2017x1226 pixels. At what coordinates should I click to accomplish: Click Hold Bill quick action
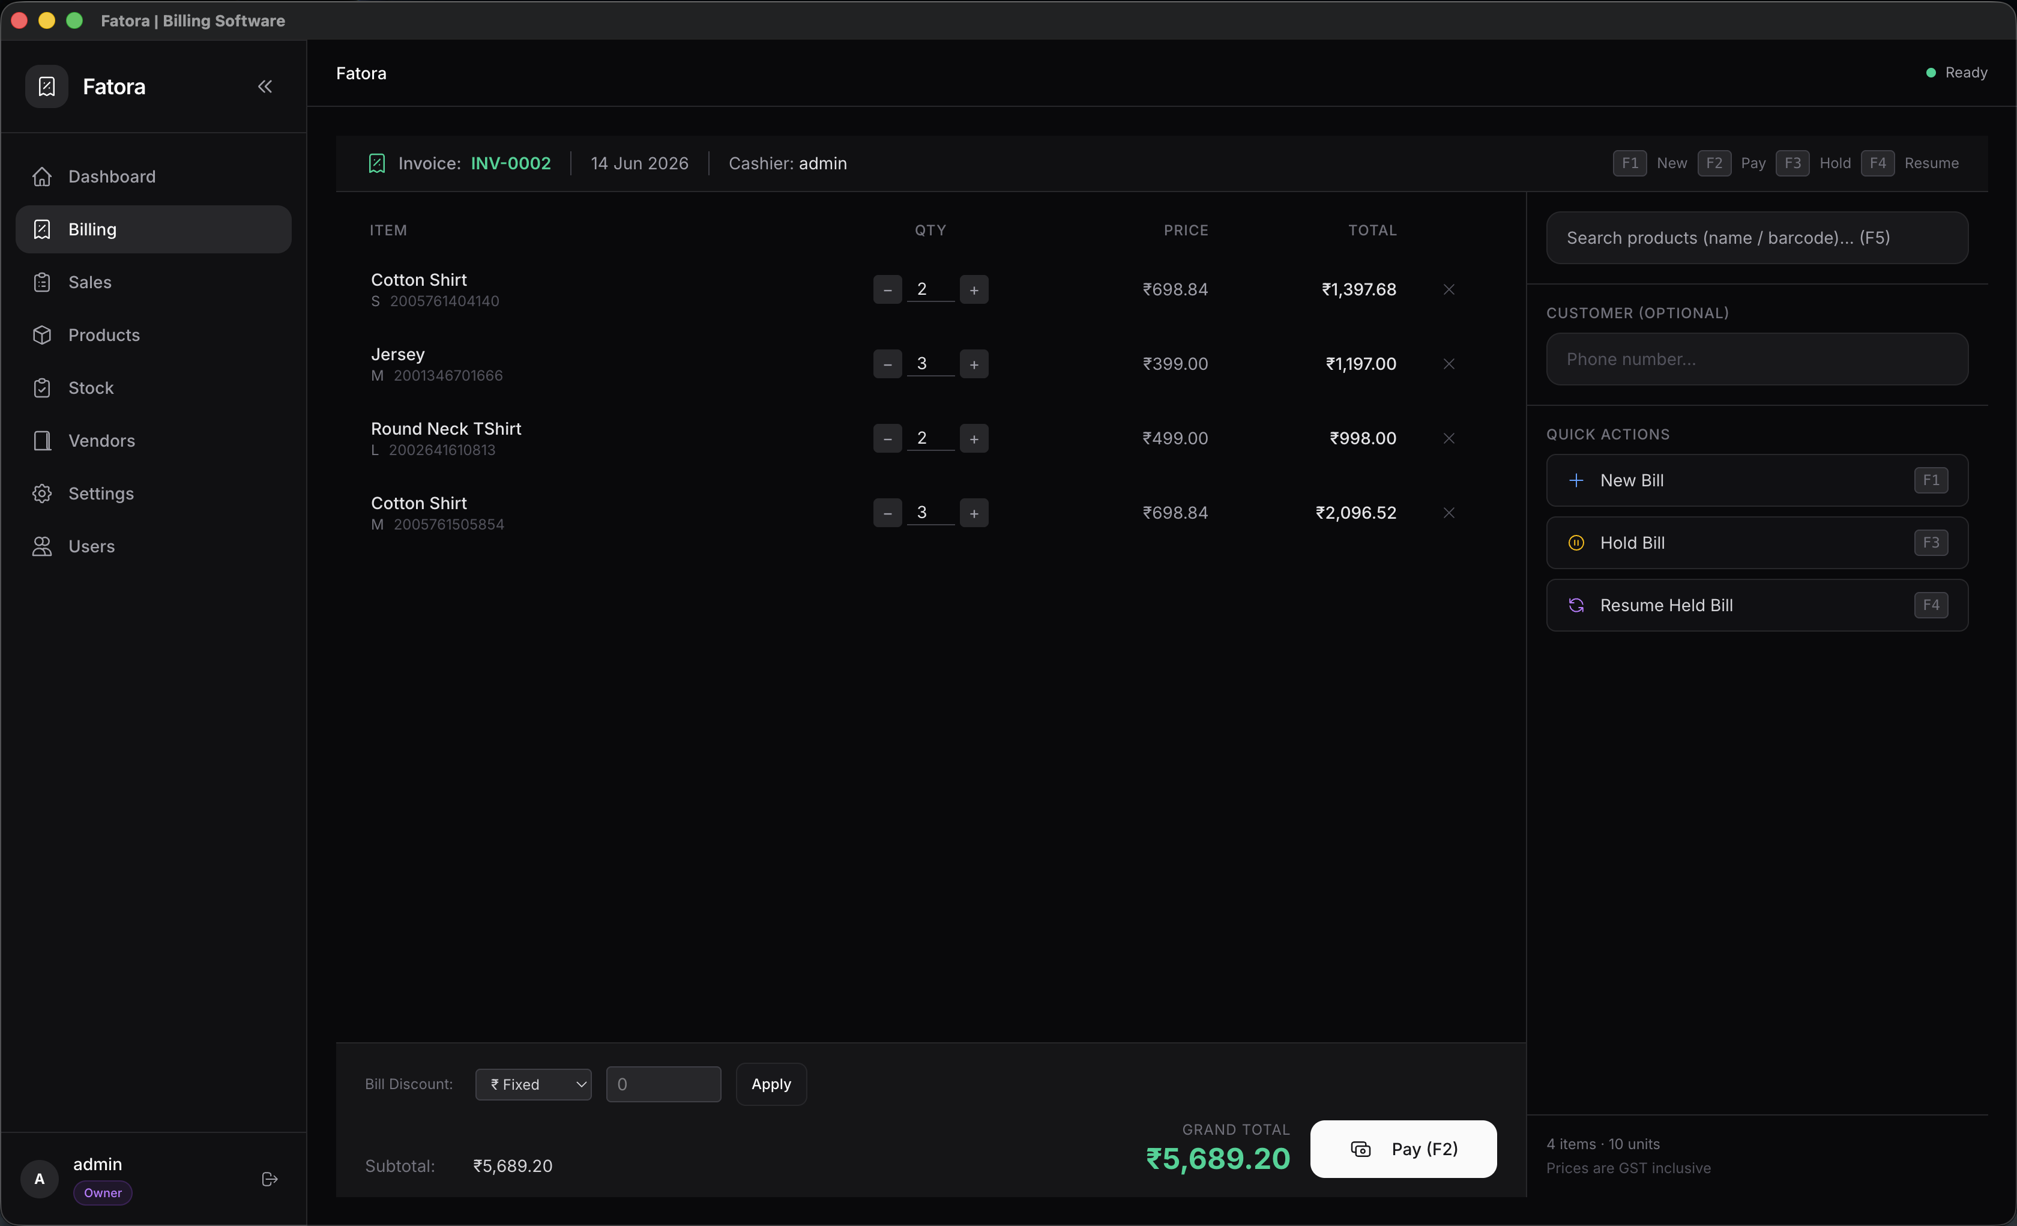pos(1756,543)
